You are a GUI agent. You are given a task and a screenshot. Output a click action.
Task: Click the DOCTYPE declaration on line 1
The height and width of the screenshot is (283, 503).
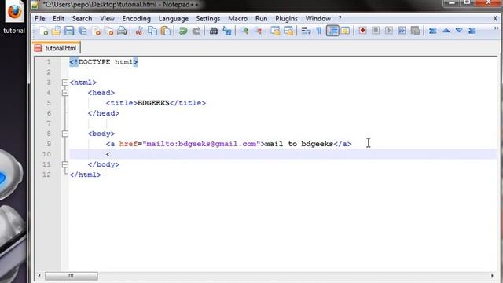coord(104,62)
